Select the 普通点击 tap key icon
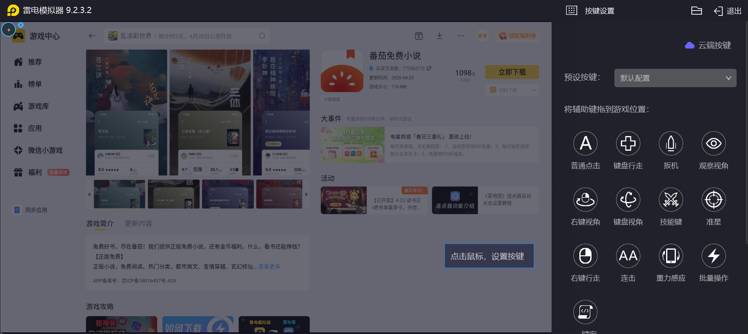Viewport: 748px width, 334px height. [585, 143]
